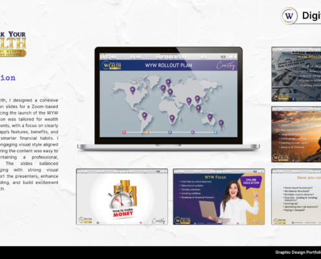Open the sunset hiker slide thumbnail

point(296,134)
